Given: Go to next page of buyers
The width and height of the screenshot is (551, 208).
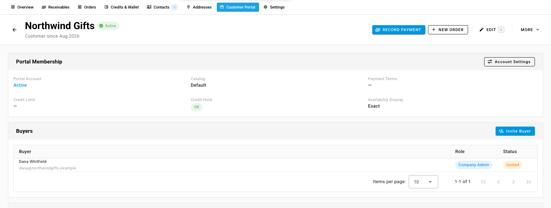Looking at the screenshot, I should click(x=513, y=182).
